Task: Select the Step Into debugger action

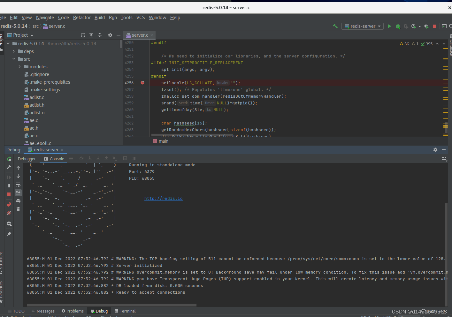Action: (90, 158)
